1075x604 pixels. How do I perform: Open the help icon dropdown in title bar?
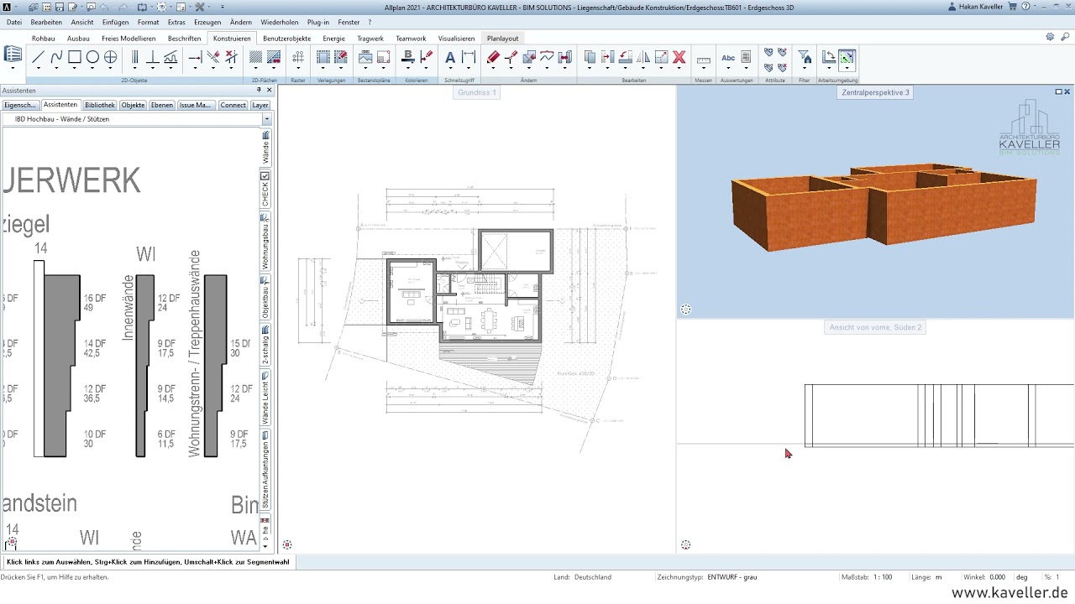click(x=1035, y=7)
